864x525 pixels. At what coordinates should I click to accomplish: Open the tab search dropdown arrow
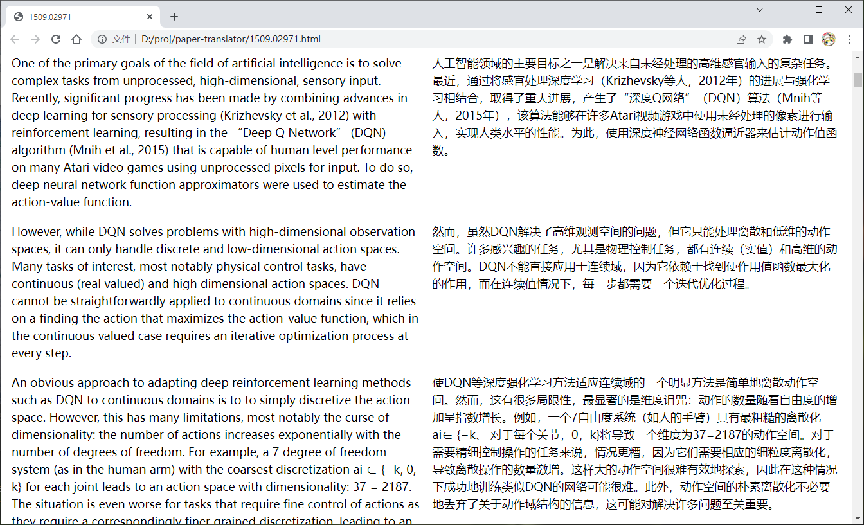coord(760,10)
